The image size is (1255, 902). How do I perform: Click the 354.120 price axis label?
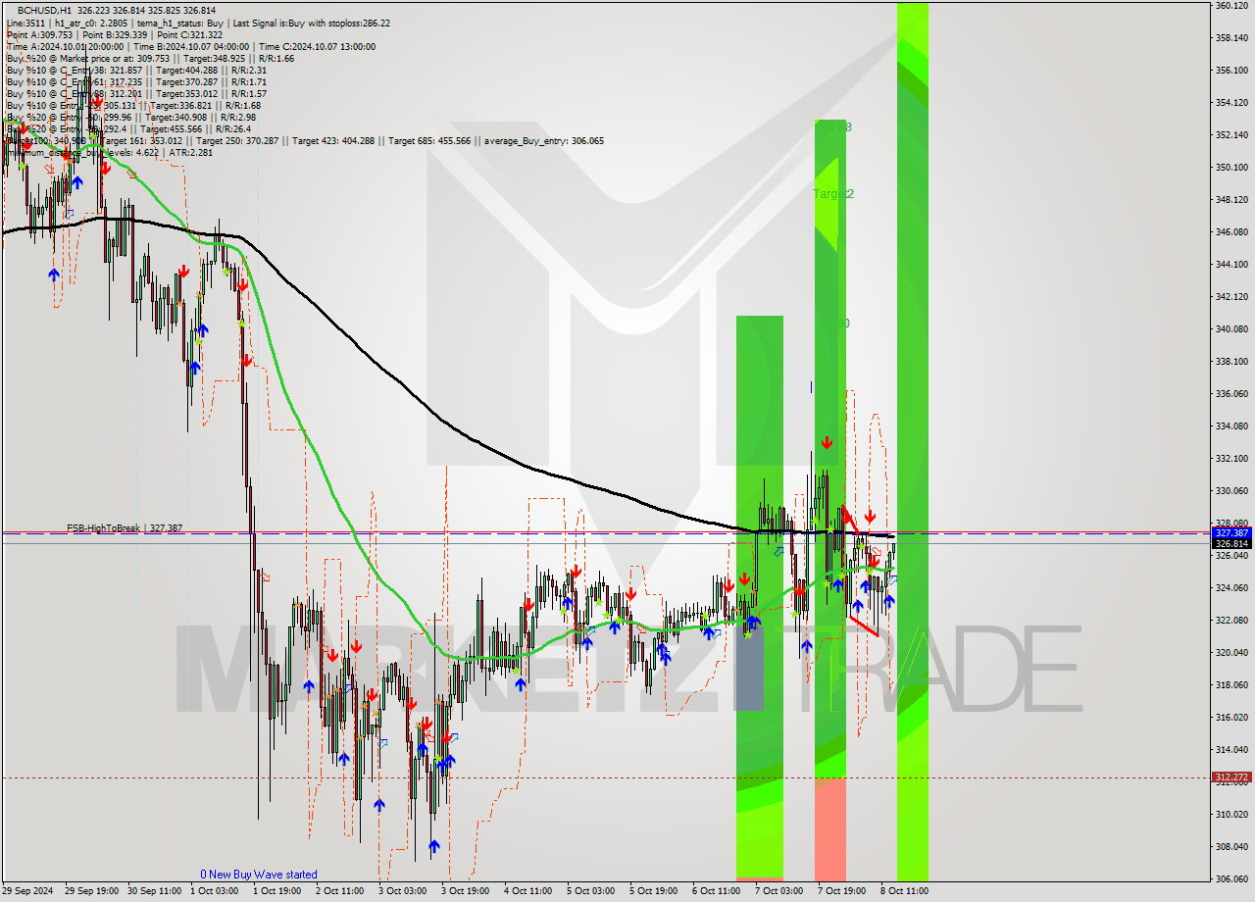[x=1230, y=103]
